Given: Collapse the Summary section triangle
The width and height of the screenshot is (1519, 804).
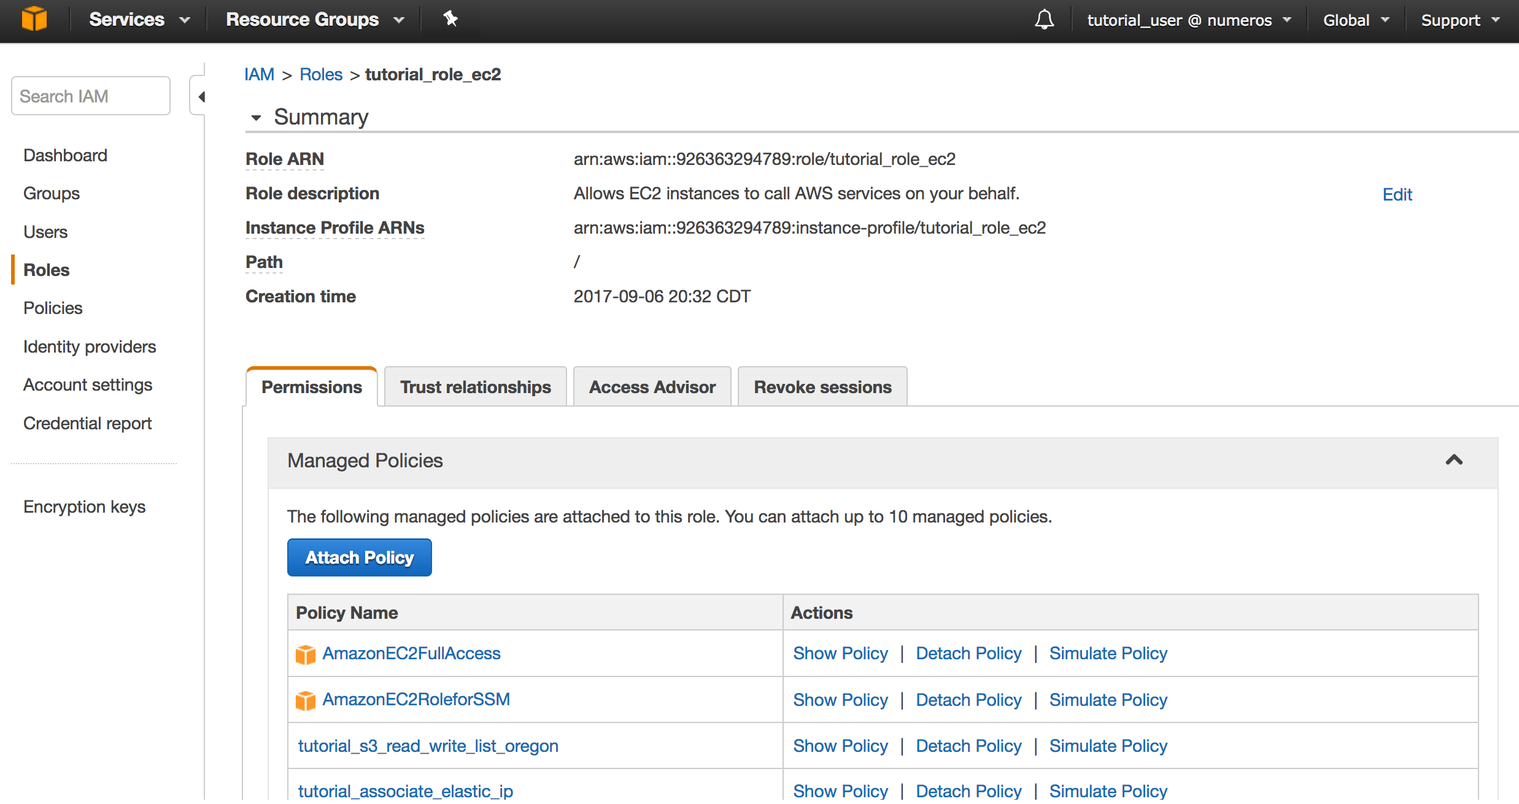Looking at the screenshot, I should pos(256,117).
